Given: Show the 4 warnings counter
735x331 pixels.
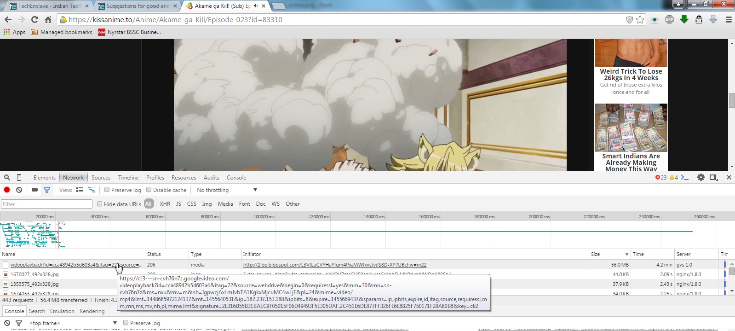Looking at the screenshot, I should [x=674, y=177].
